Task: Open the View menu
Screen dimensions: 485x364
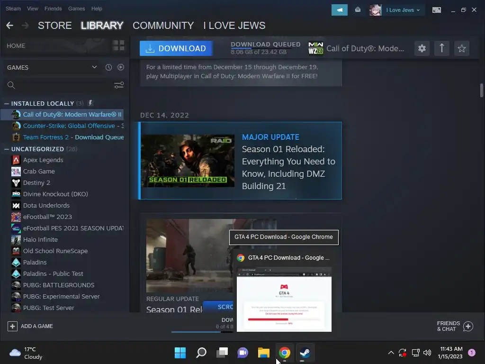Action: 33,9
